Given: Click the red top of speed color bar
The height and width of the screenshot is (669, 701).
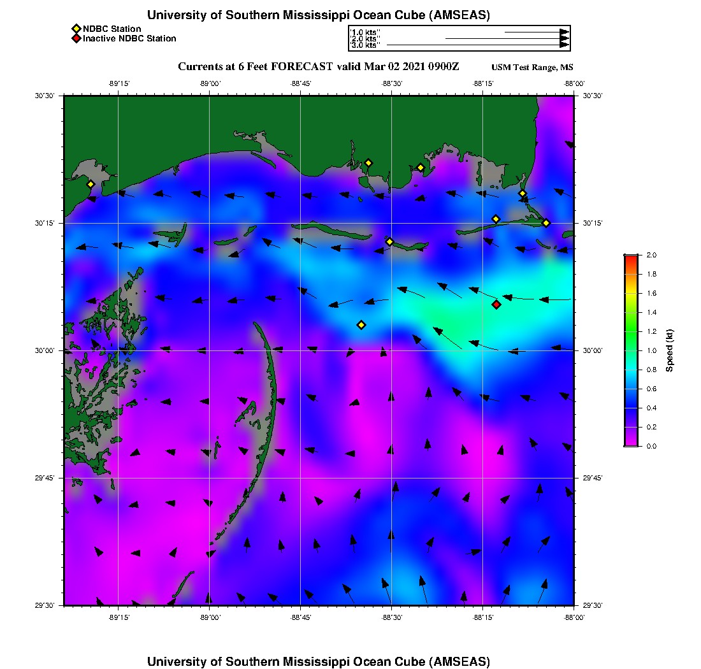Looking at the screenshot, I should pos(630,257).
